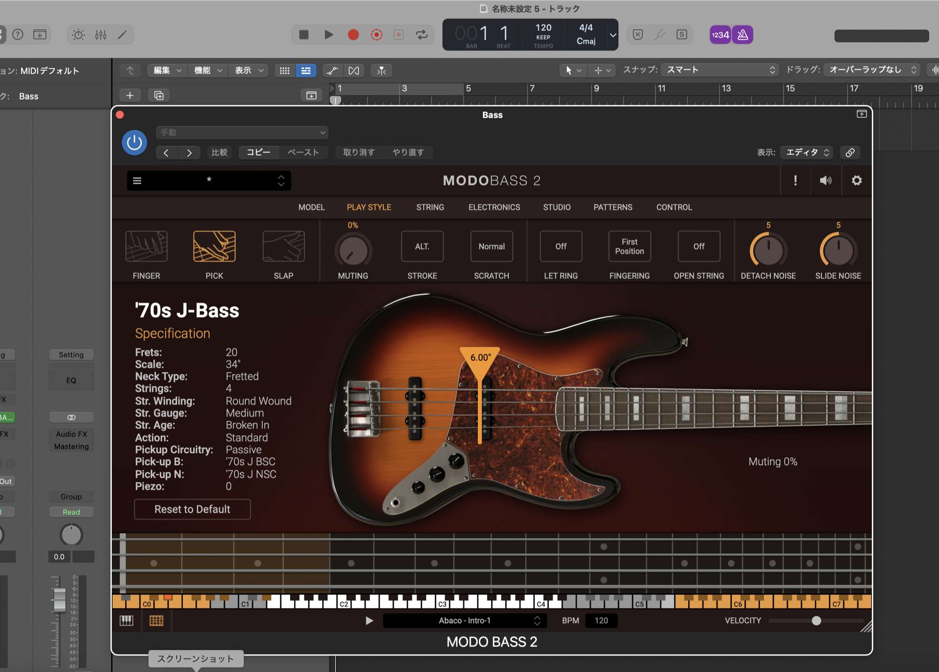The width and height of the screenshot is (939, 672).
Task: Toggle the ALT. stroke button
Action: [422, 246]
